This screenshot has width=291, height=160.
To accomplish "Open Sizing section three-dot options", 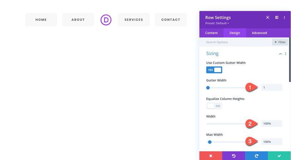I will click(x=285, y=54).
